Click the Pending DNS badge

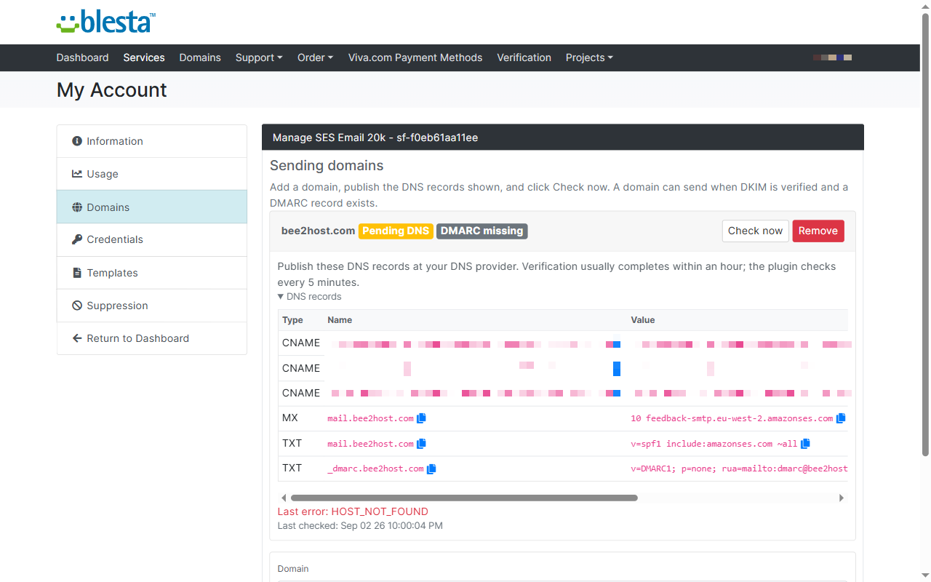pos(396,231)
